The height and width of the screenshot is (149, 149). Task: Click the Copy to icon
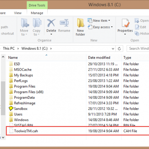click(x=37, y=23)
